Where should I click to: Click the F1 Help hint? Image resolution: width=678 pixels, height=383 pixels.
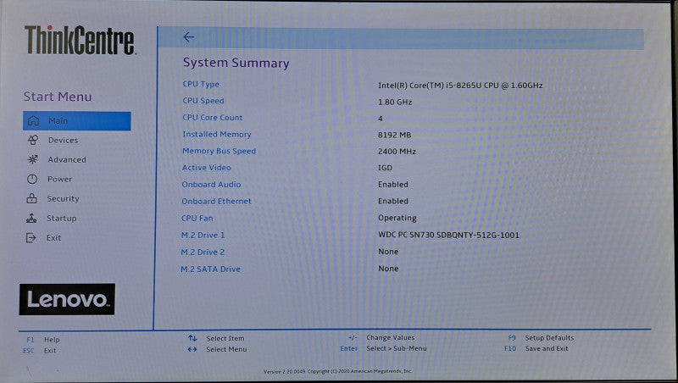click(43, 340)
